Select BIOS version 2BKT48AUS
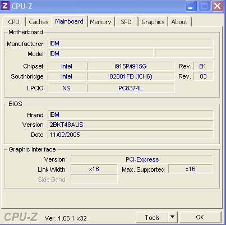 (x=130, y=125)
